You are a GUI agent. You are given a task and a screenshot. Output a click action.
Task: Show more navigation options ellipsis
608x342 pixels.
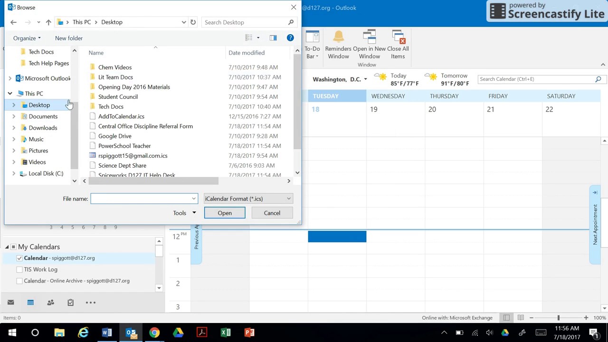(90, 303)
